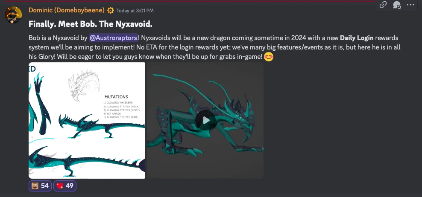This screenshot has height=197, width=422.
Task: Open the three-dot more options menu
Action: (x=410, y=5)
